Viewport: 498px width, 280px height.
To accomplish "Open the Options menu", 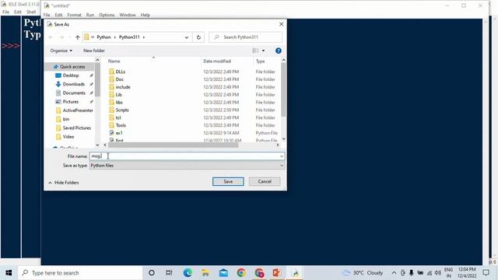I will (107, 15).
